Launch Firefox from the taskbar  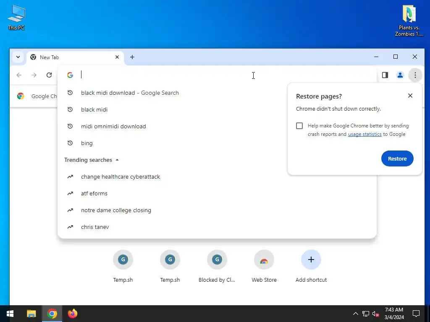click(x=72, y=314)
